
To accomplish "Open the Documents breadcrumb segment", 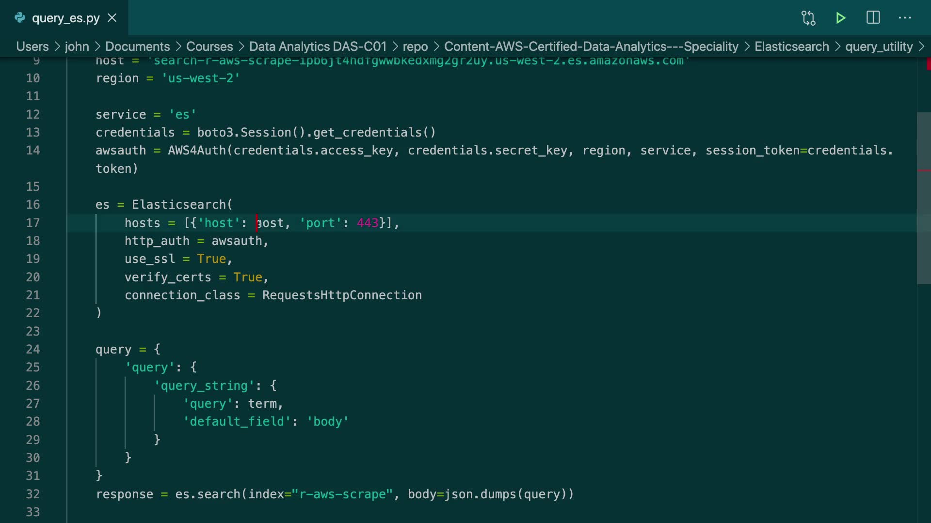I will [x=137, y=46].
